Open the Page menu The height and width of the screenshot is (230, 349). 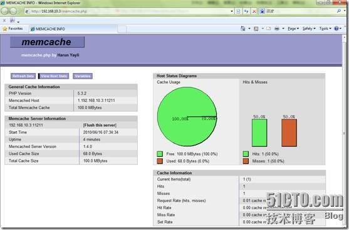click(293, 29)
